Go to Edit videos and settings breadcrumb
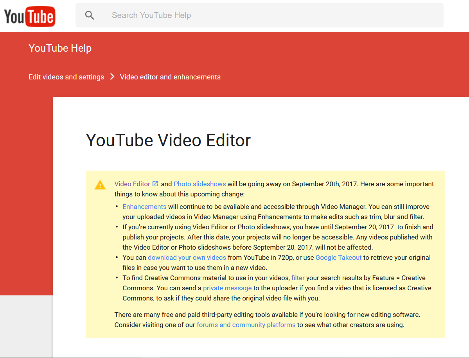The width and height of the screenshot is (469, 358). [66, 77]
